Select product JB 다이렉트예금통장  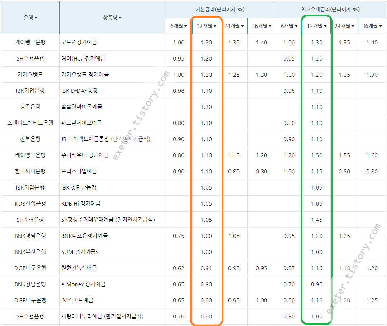85,139
